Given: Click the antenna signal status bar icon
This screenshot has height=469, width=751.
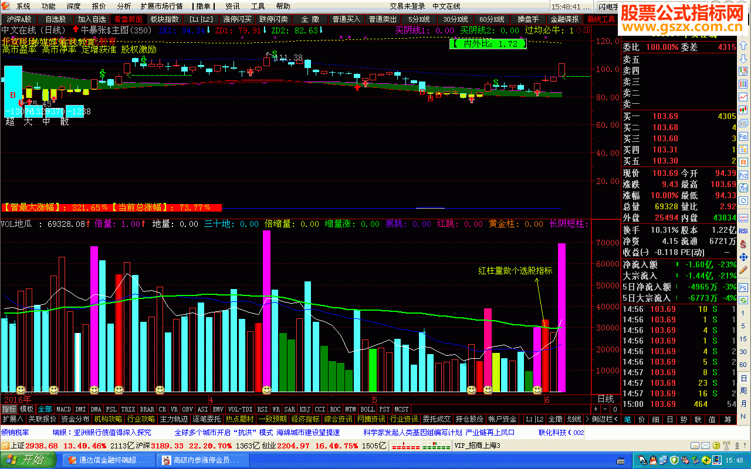Looking at the screenshot, I should (x=726, y=446).
